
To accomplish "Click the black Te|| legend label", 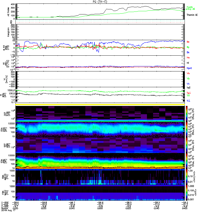I will coord(189,88).
